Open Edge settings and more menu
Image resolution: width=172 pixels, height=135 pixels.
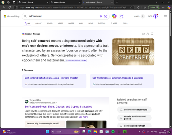pyautogui.click(x=163, y=7)
